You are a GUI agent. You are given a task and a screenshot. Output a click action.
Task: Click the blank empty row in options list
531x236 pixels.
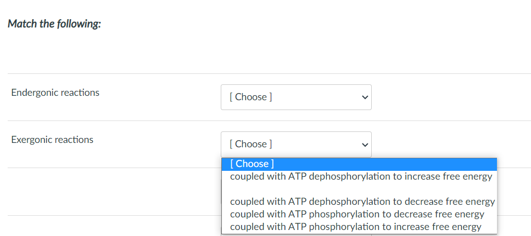click(x=359, y=189)
